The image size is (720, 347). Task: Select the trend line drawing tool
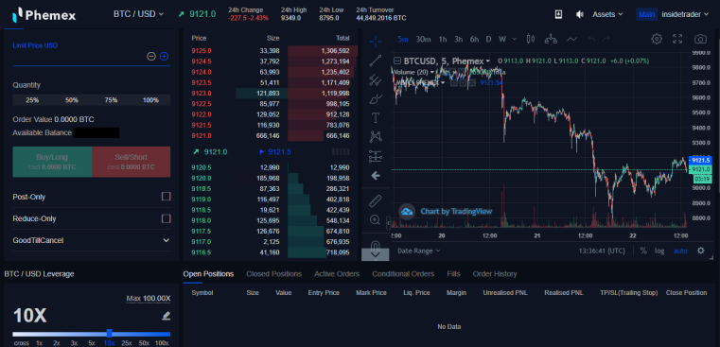[x=376, y=61]
